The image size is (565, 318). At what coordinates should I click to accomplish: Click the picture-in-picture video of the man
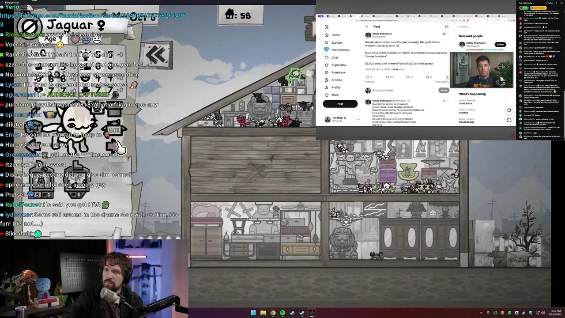click(x=482, y=70)
